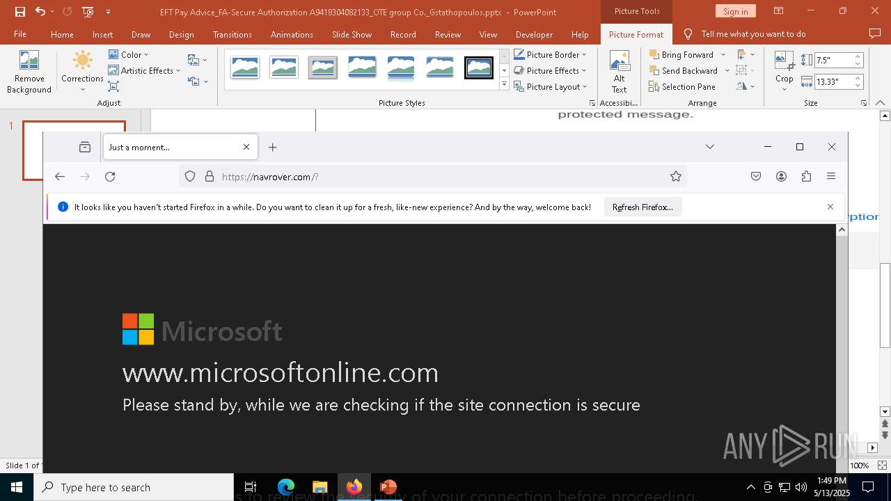Open the Selection Pane
891x501 pixels.
point(681,87)
